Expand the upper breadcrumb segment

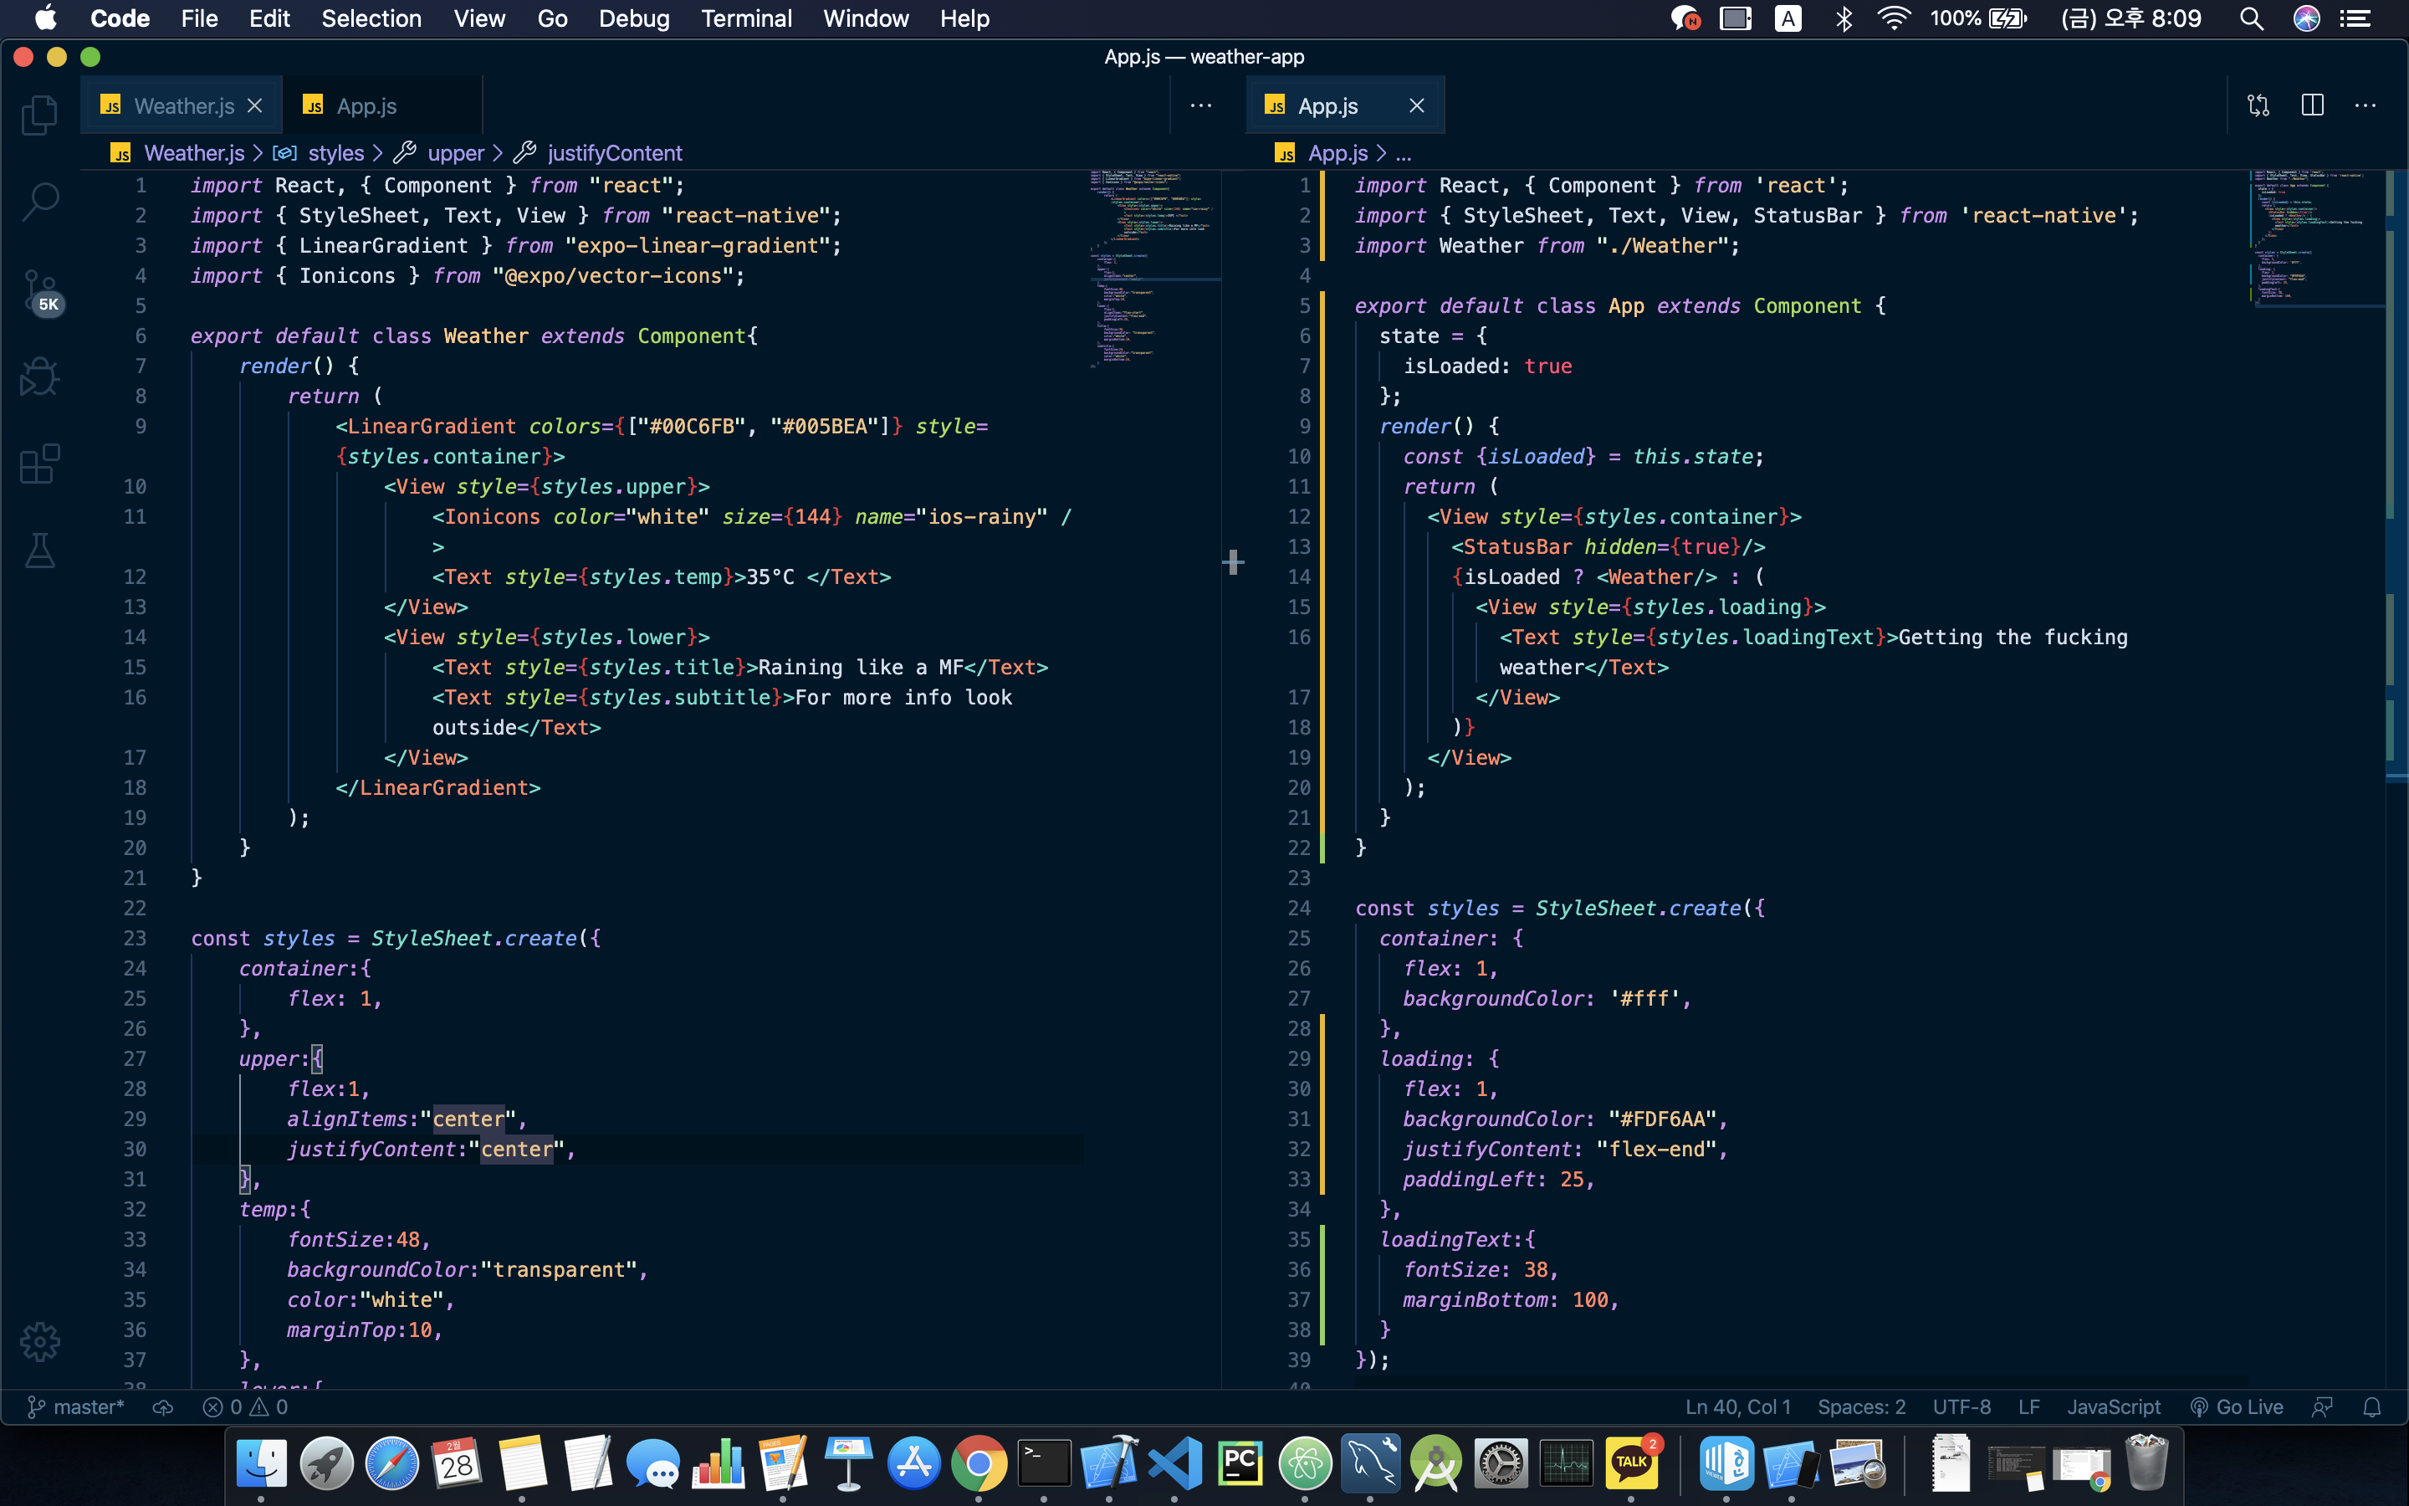455,152
